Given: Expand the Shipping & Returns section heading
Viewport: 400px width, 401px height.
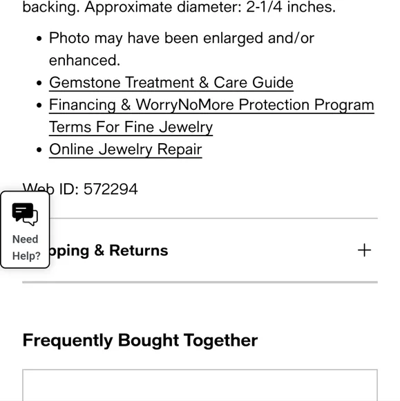Looking at the screenshot, I should (x=200, y=250).
